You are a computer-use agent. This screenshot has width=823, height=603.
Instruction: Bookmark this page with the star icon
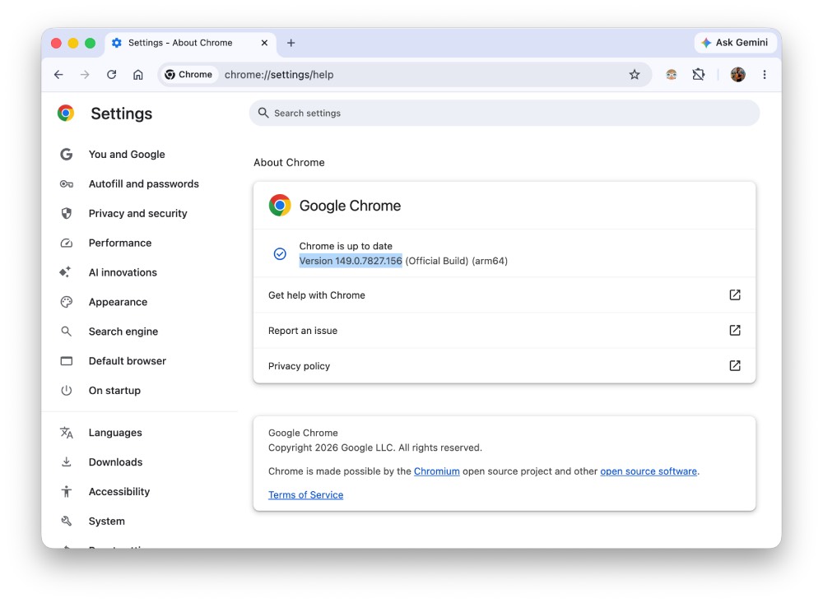635,75
